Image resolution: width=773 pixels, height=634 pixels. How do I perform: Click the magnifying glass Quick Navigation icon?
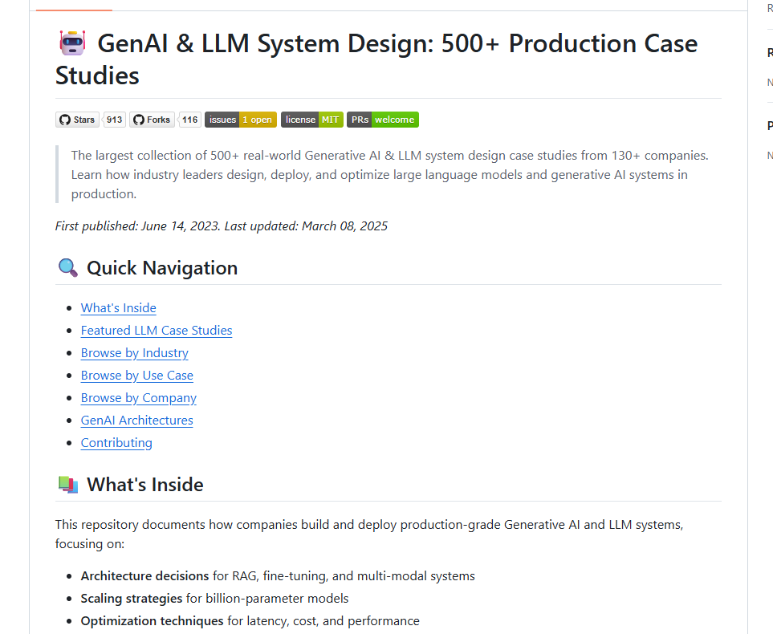tap(68, 268)
